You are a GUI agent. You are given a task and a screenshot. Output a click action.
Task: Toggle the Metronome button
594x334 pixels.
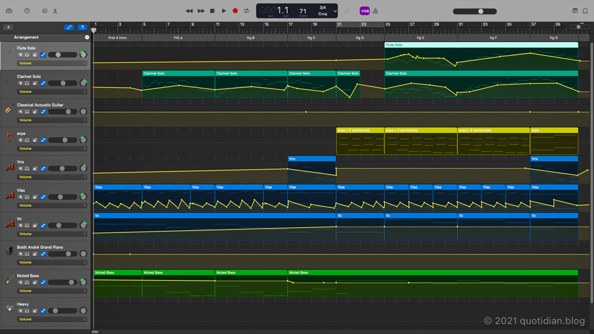(x=375, y=11)
